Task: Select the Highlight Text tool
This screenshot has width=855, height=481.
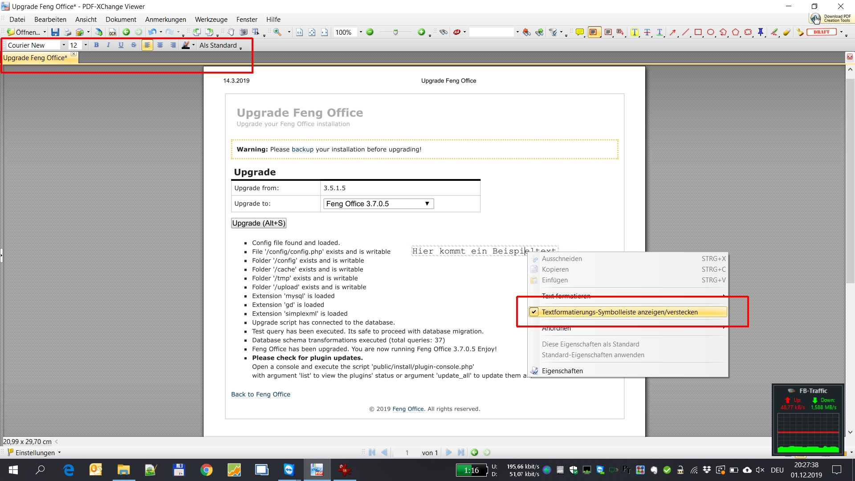Action: click(x=635, y=32)
